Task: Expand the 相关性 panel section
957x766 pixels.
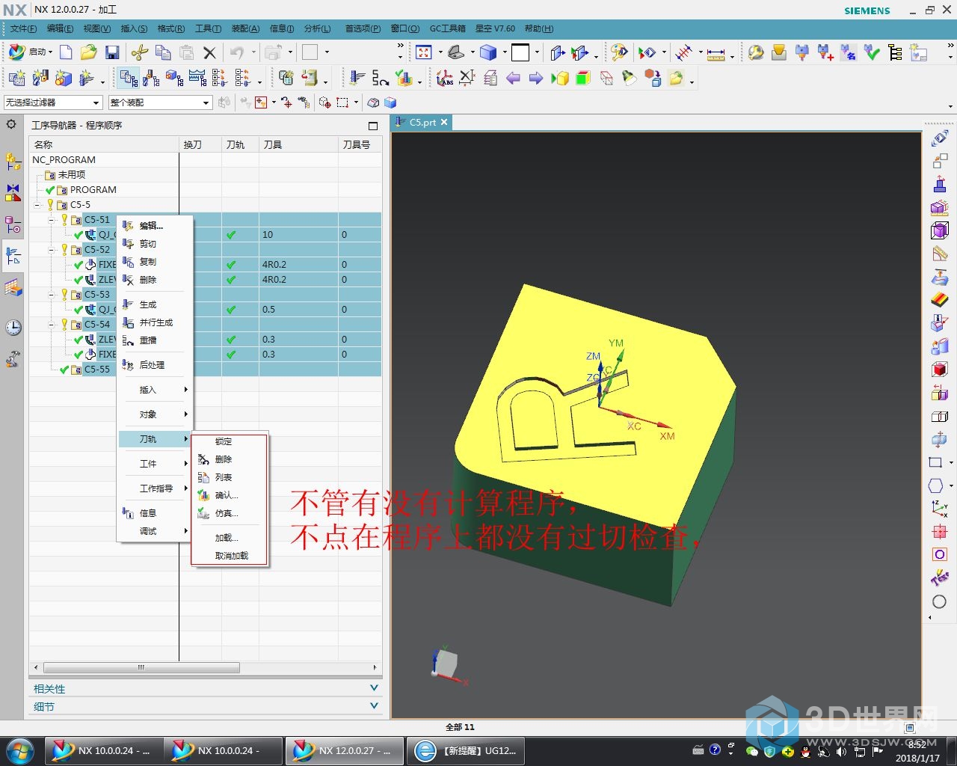Action: [x=374, y=688]
